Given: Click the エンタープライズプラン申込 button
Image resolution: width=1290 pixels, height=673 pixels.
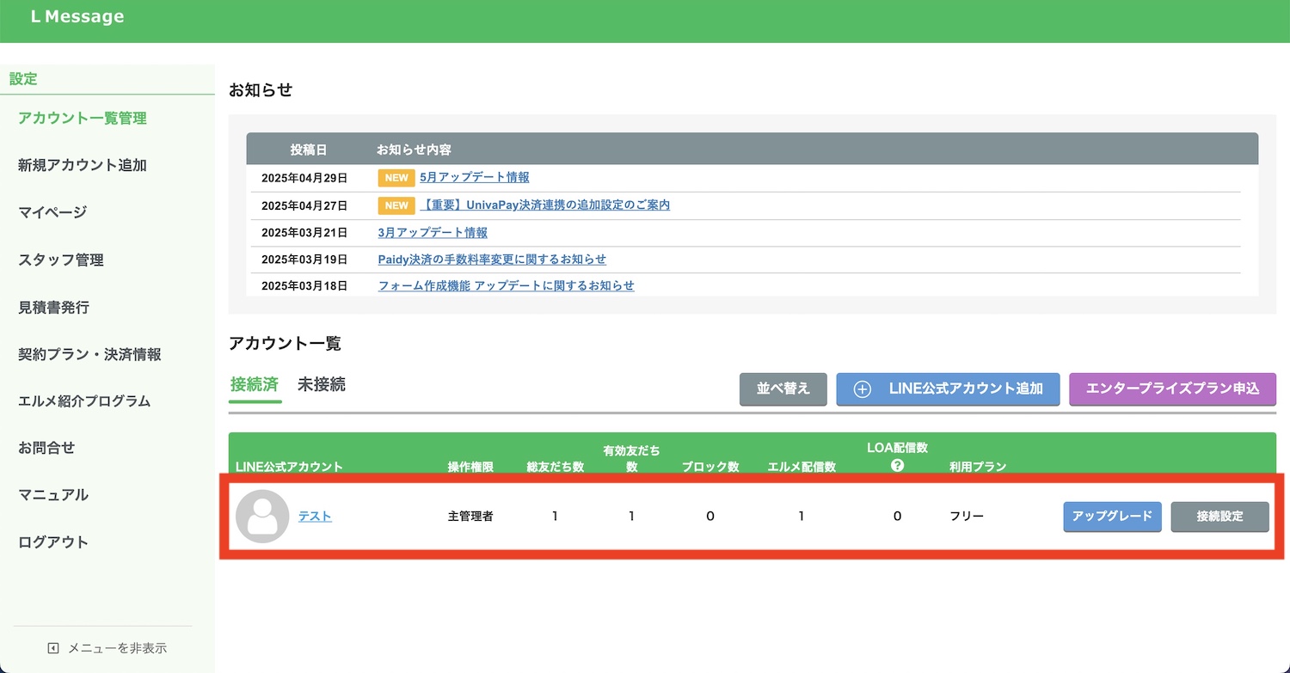Looking at the screenshot, I should [x=1172, y=389].
